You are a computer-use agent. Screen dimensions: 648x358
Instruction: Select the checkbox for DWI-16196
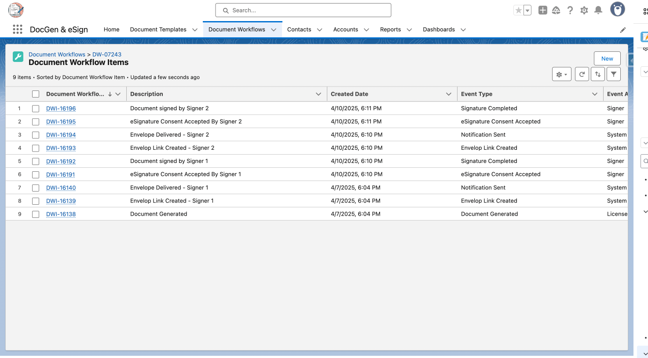[x=36, y=108]
